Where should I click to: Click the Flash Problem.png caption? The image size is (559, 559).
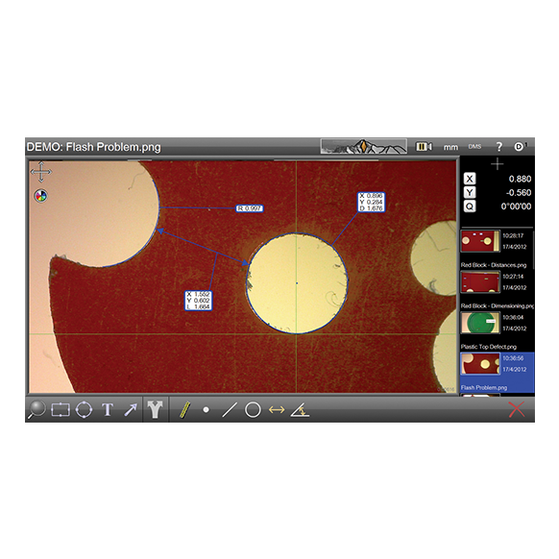tap(484, 387)
